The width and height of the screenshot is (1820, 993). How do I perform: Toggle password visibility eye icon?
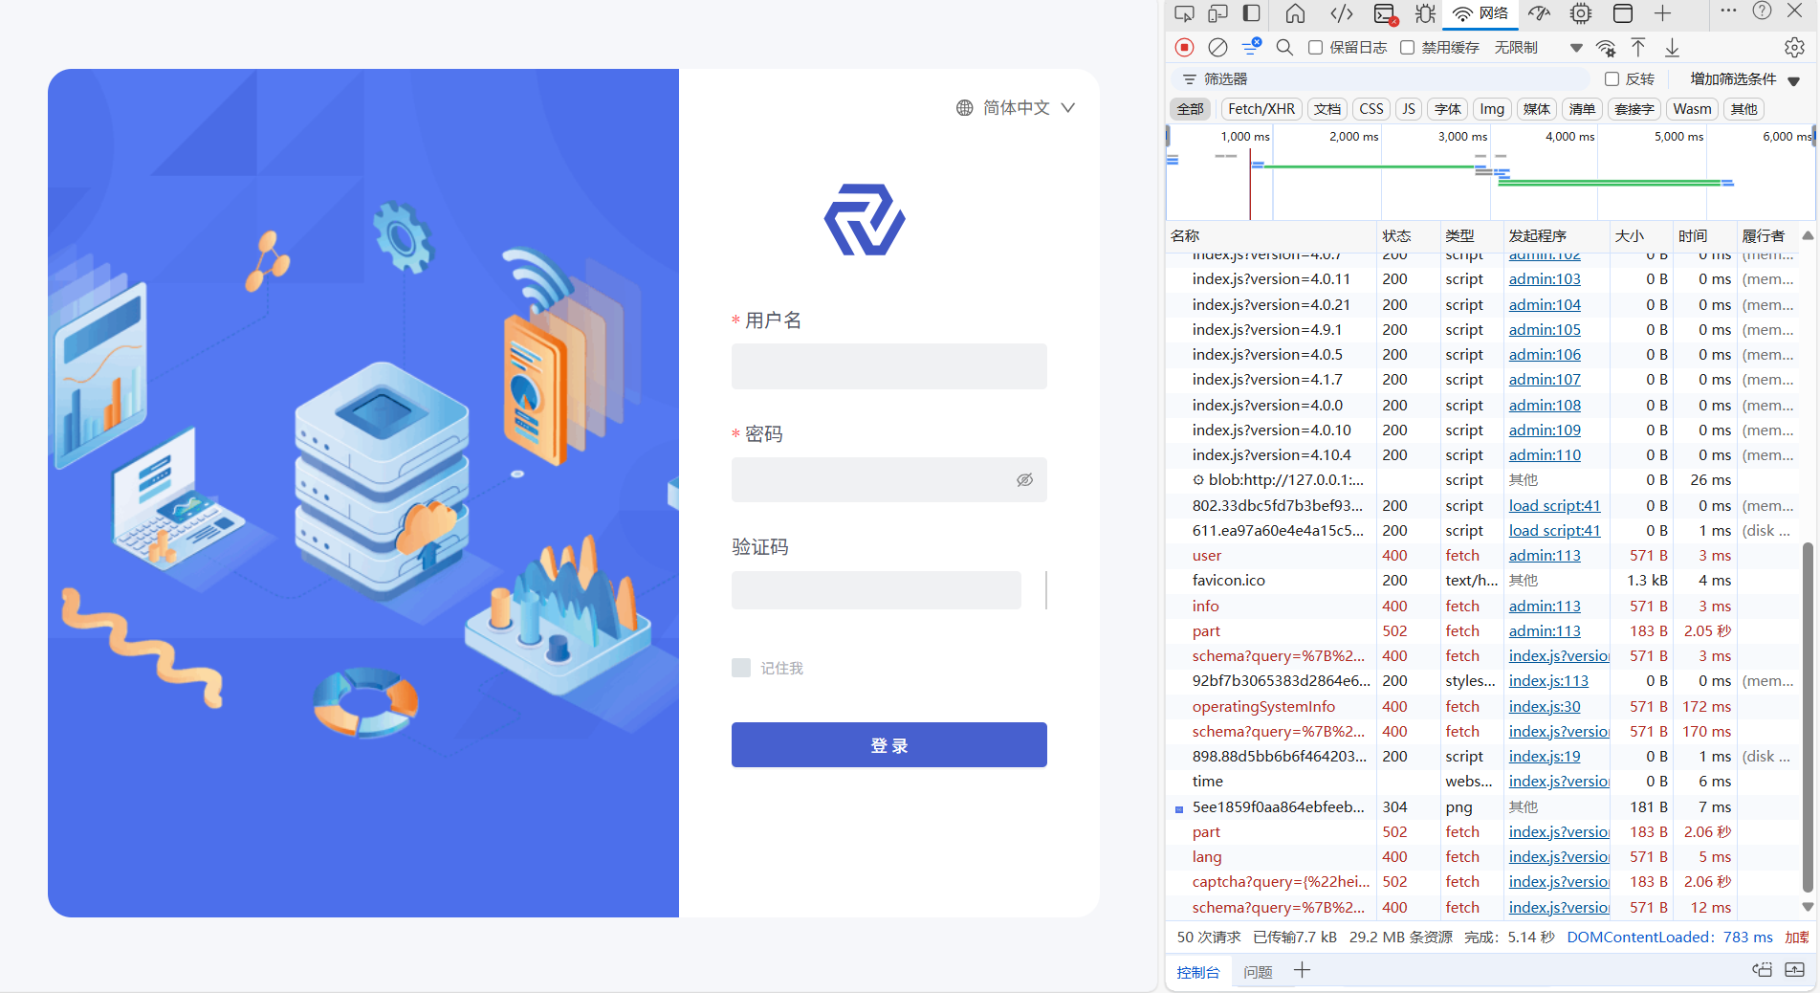[x=1024, y=480]
